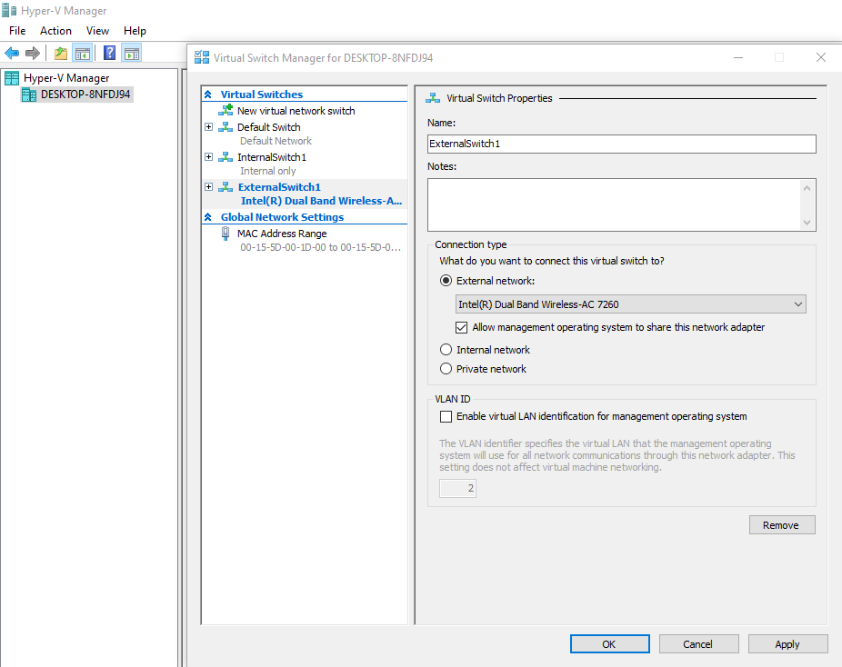The width and height of the screenshot is (842, 667).
Task: Select the External network radio button
Action: [446, 281]
